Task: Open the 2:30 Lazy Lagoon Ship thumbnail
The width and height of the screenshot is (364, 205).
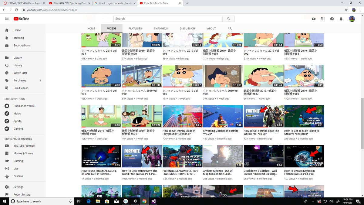Action: pos(182,156)
